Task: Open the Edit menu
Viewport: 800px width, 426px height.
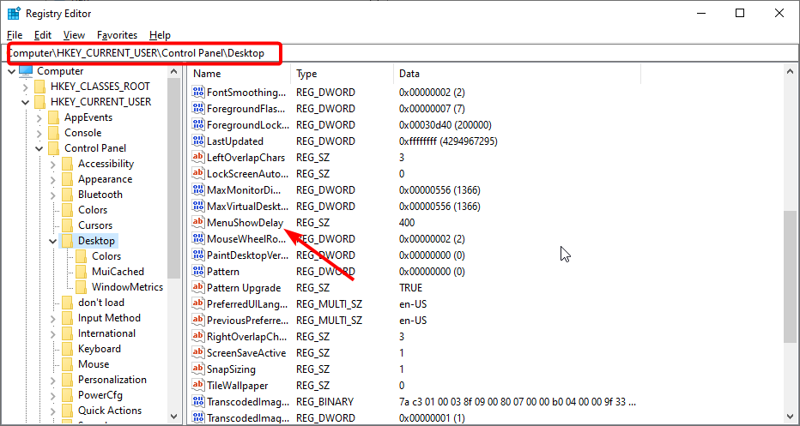Action: (x=43, y=35)
